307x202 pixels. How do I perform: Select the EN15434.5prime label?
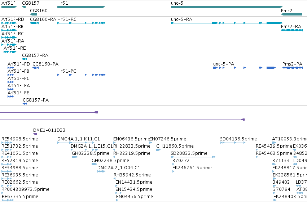point(134,189)
